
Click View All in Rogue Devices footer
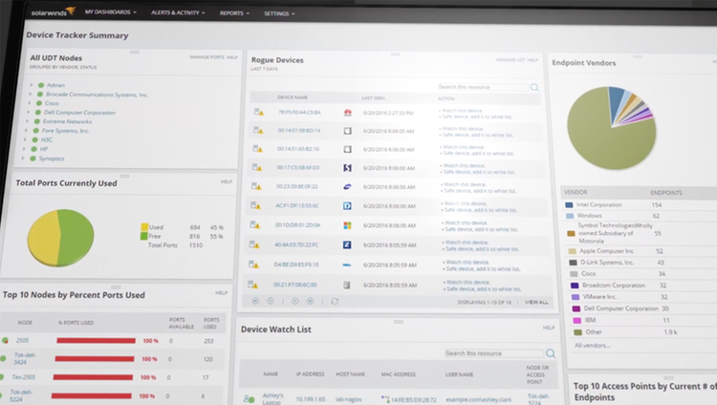click(x=536, y=302)
